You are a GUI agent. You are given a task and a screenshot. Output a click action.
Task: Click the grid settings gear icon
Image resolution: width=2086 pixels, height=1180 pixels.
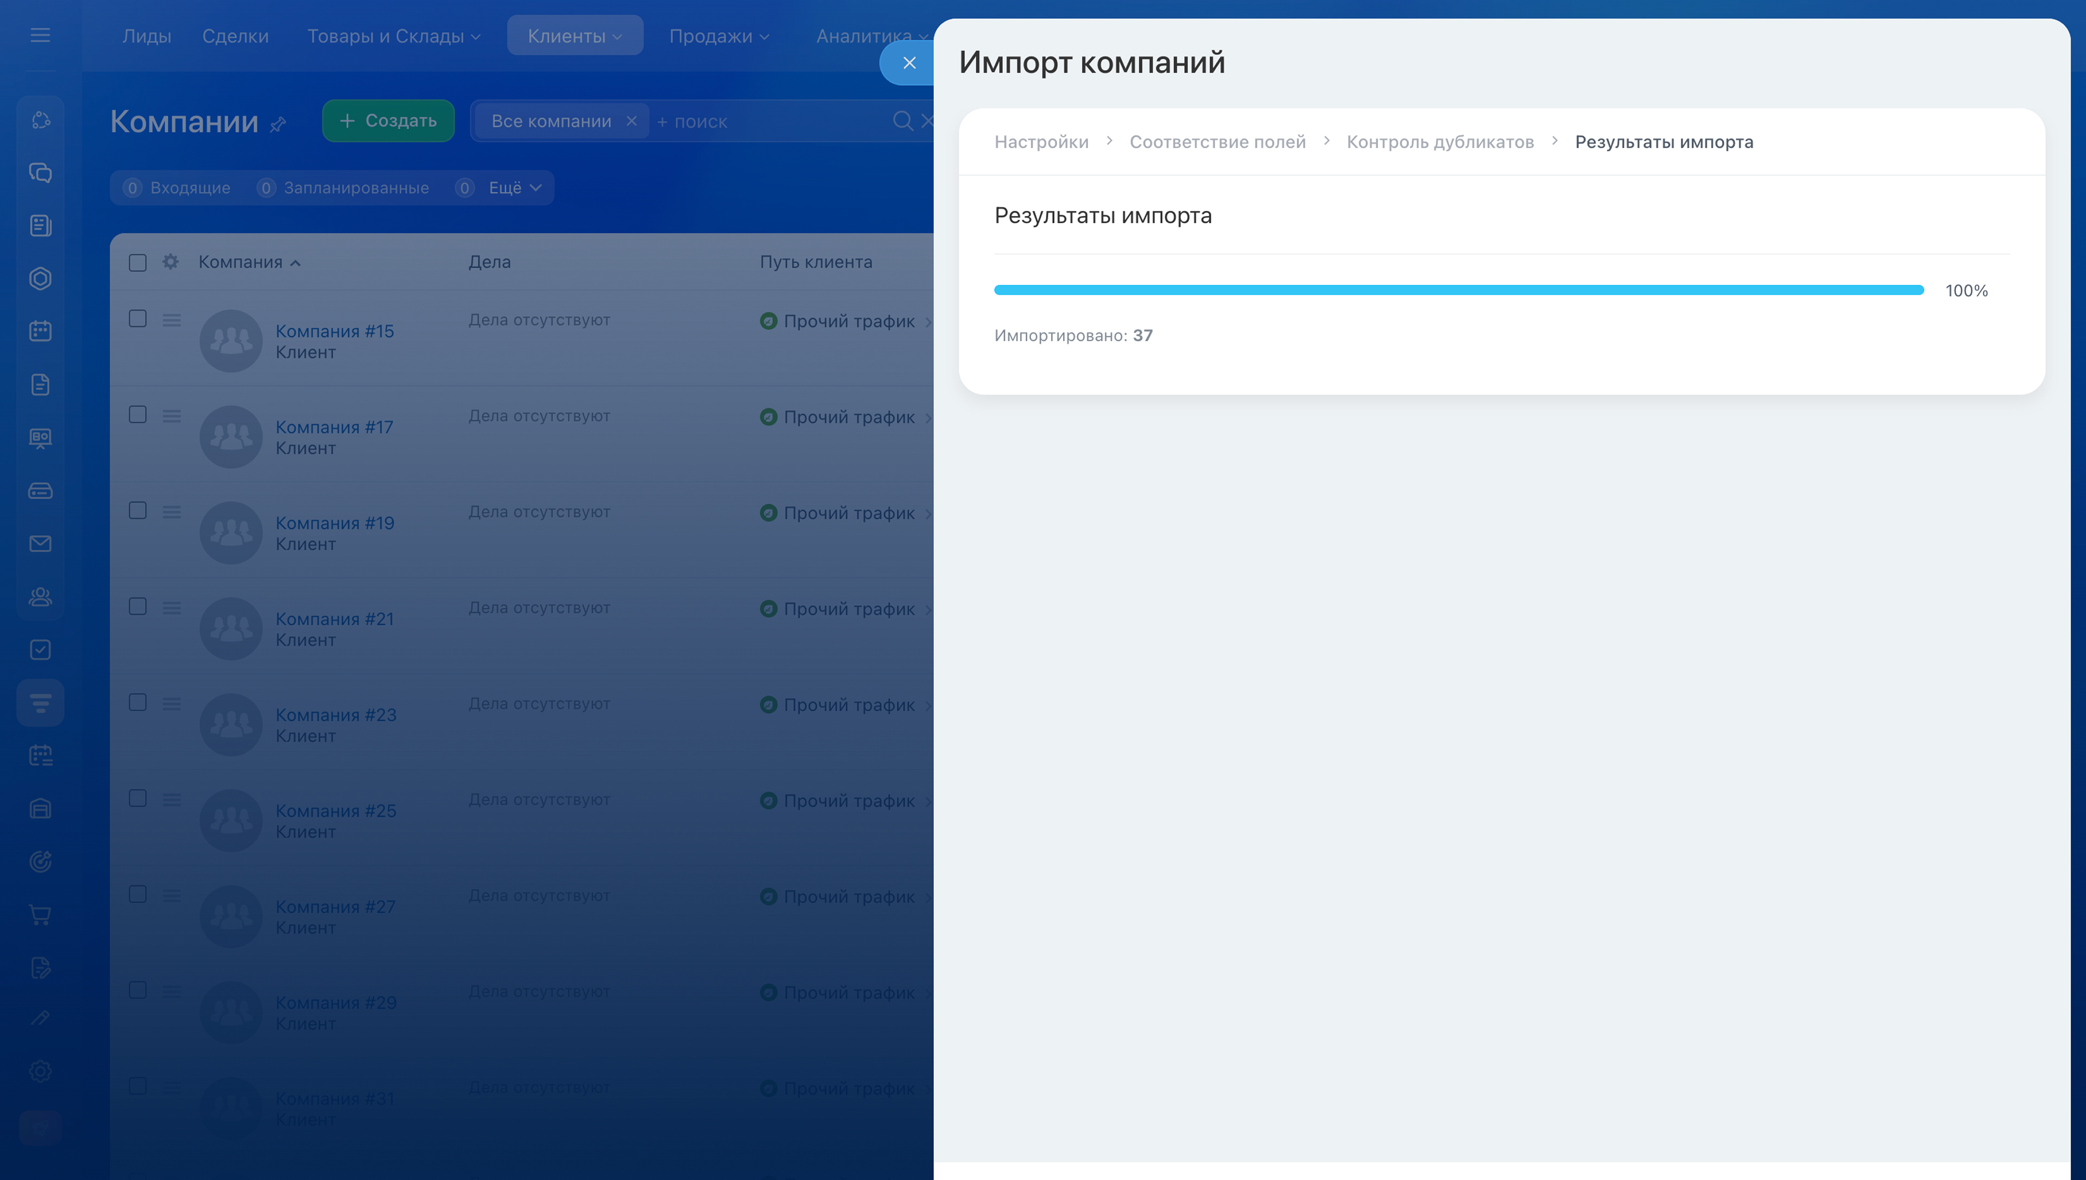coord(170,262)
